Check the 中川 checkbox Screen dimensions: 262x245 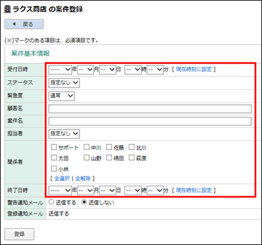click(x=86, y=147)
